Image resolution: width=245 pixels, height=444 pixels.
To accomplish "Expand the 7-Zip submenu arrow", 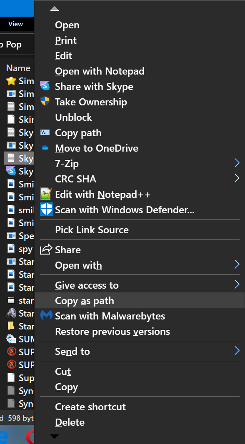I will [237, 163].
